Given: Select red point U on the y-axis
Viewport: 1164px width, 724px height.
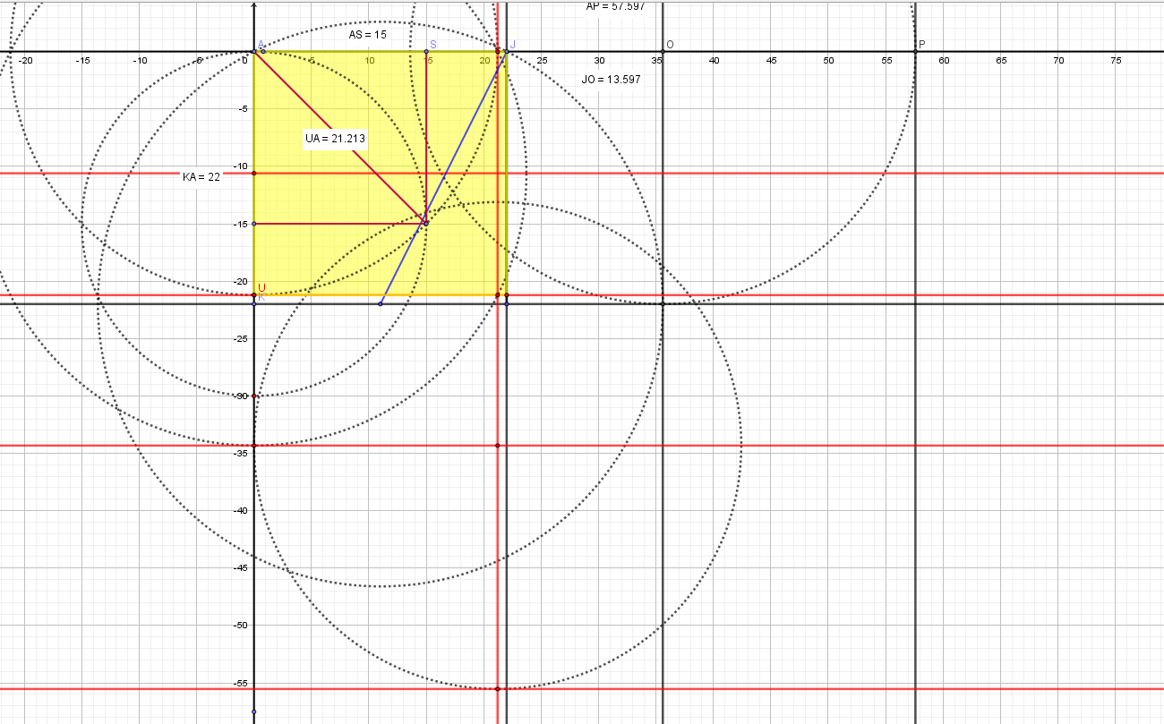Looking at the screenshot, I should [254, 294].
